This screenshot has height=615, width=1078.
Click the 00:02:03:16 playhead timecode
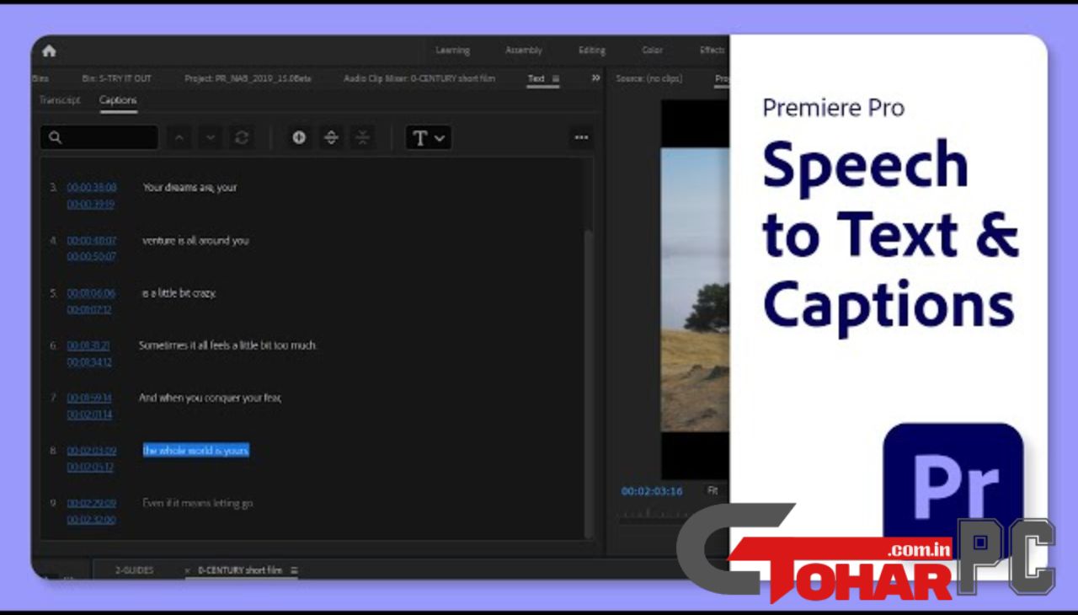click(652, 491)
